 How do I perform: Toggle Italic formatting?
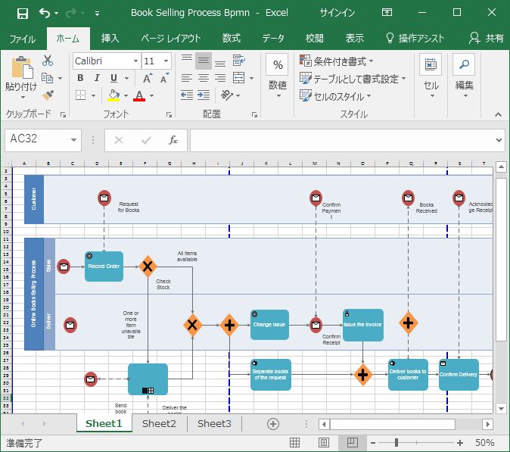pos(97,78)
